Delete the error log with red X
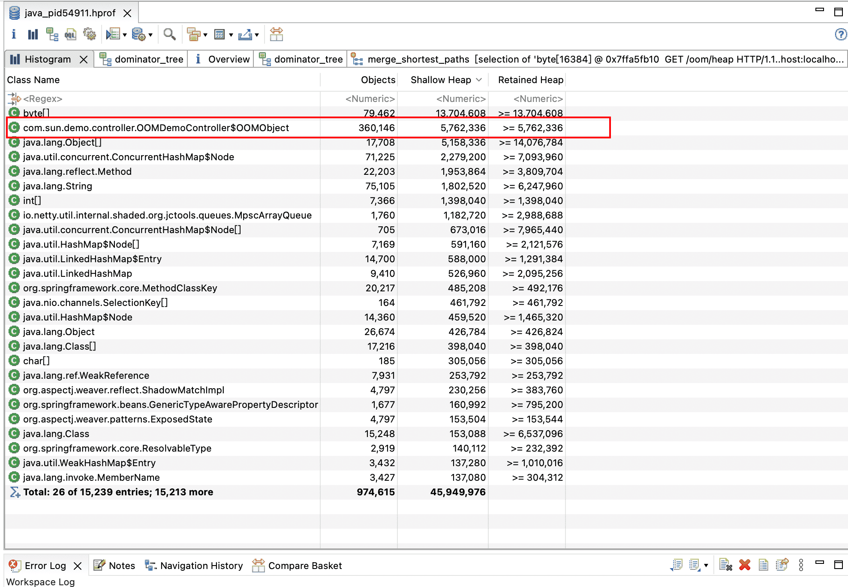This screenshot has height=587, width=848. (745, 565)
